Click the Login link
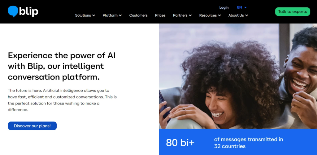This screenshot has width=317, height=155. pos(224,7)
